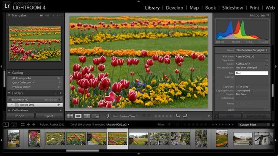Image resolution: width=278 pixels, height=156 pixels.
Task: Open toolbar content options arrow
Action: 209,116
